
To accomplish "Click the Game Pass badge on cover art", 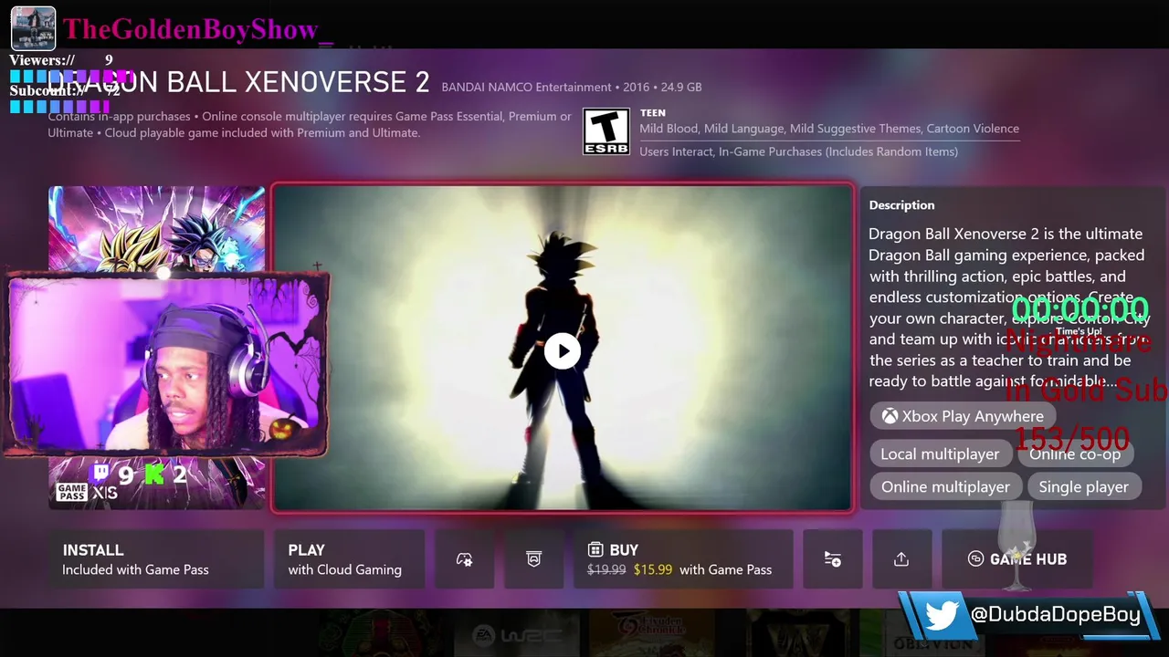I will coord(71,492).
